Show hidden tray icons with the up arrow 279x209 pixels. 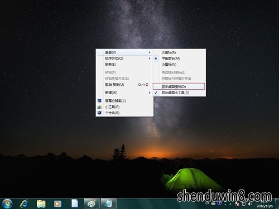[230, 204]
